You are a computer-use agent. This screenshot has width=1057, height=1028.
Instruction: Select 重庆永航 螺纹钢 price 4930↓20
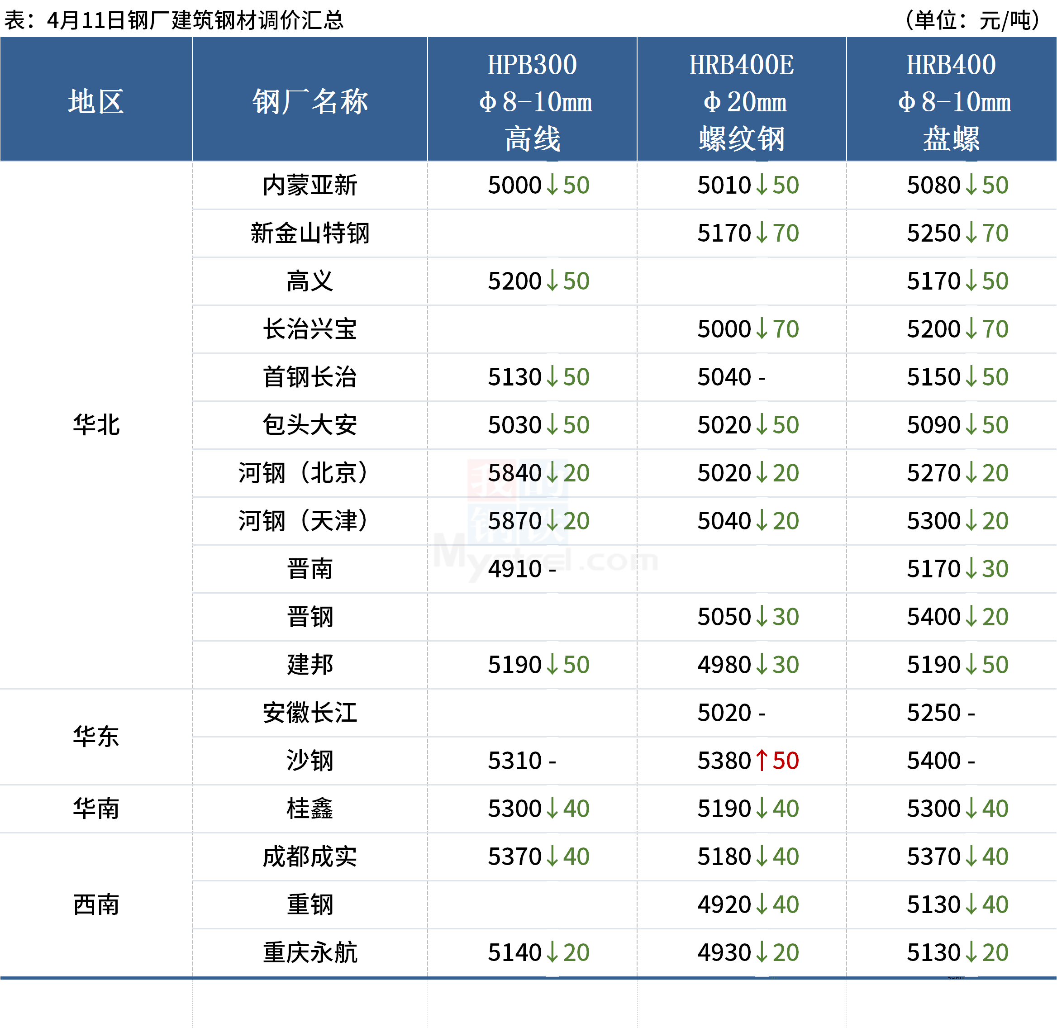click(748, 952)
